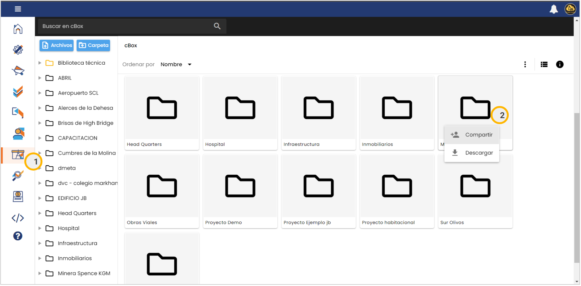Screen dimensions: 581x286
Task: Click the cBox breadcrumb title
Action: pos(131,45)
